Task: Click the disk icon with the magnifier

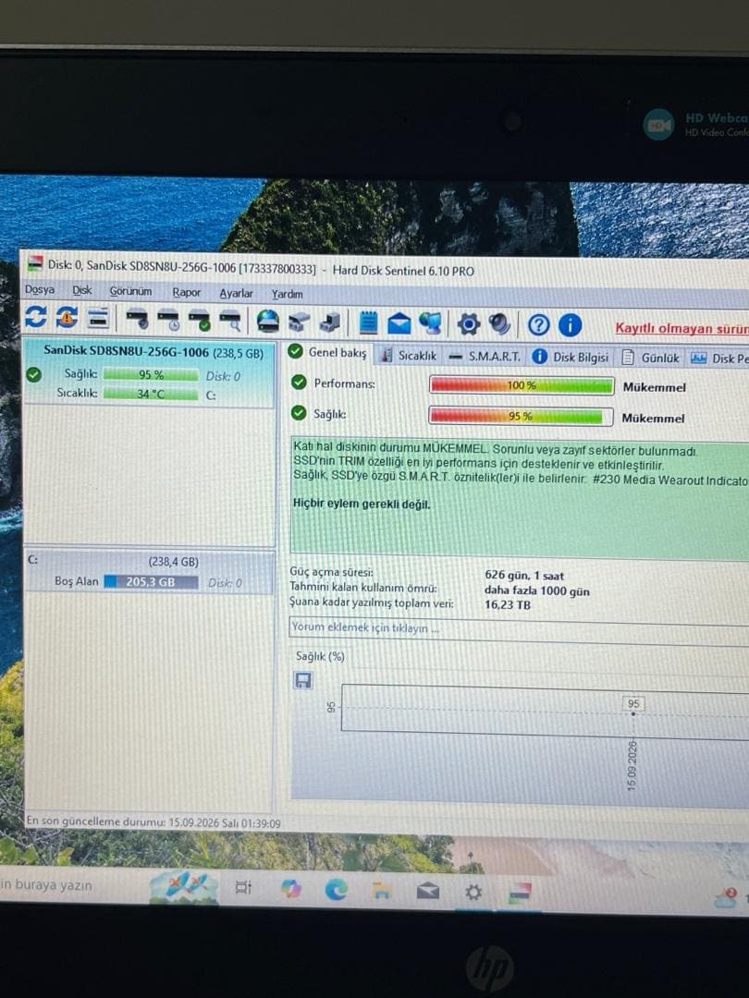Action: (230, 321)
